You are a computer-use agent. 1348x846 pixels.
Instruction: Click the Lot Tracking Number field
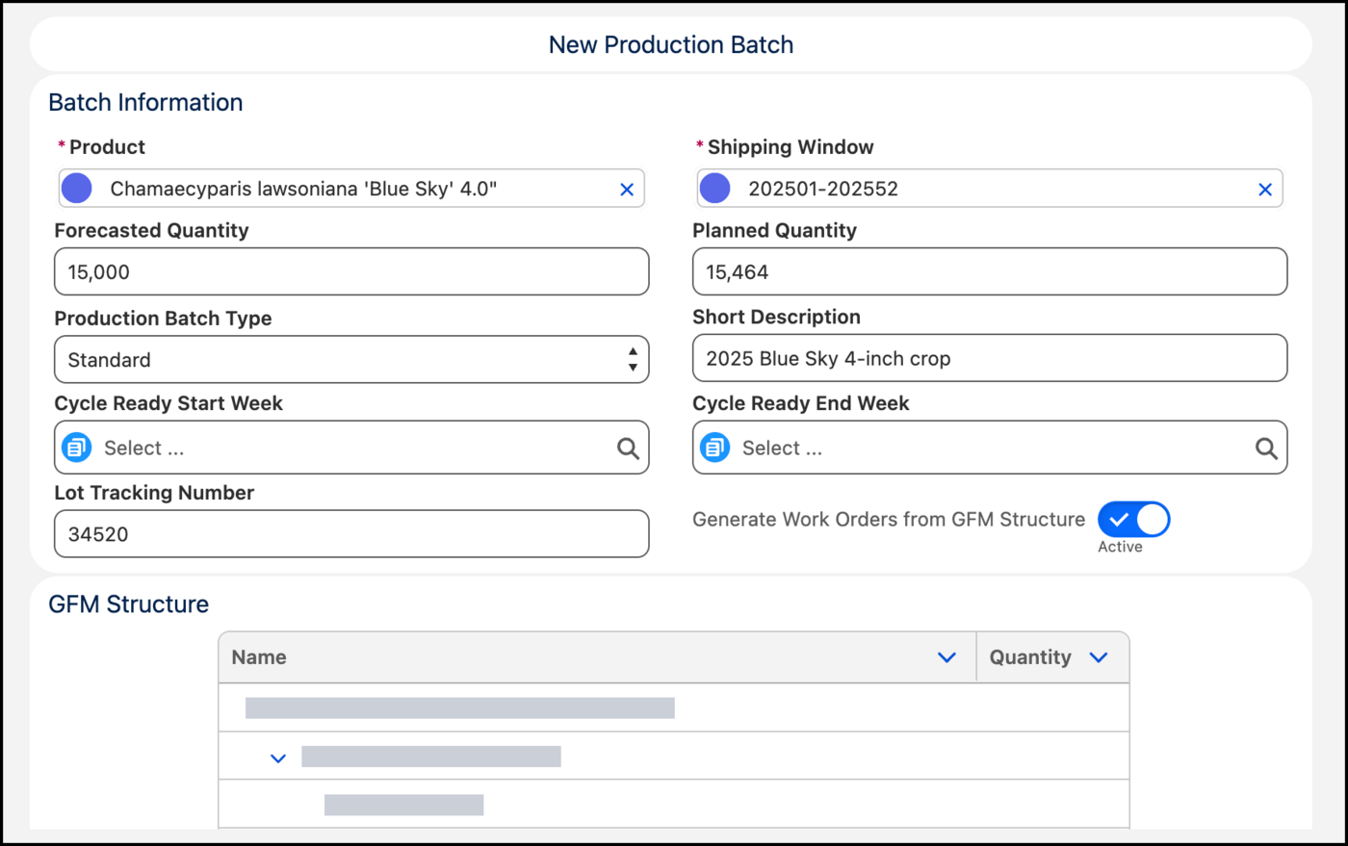[351, 534]
